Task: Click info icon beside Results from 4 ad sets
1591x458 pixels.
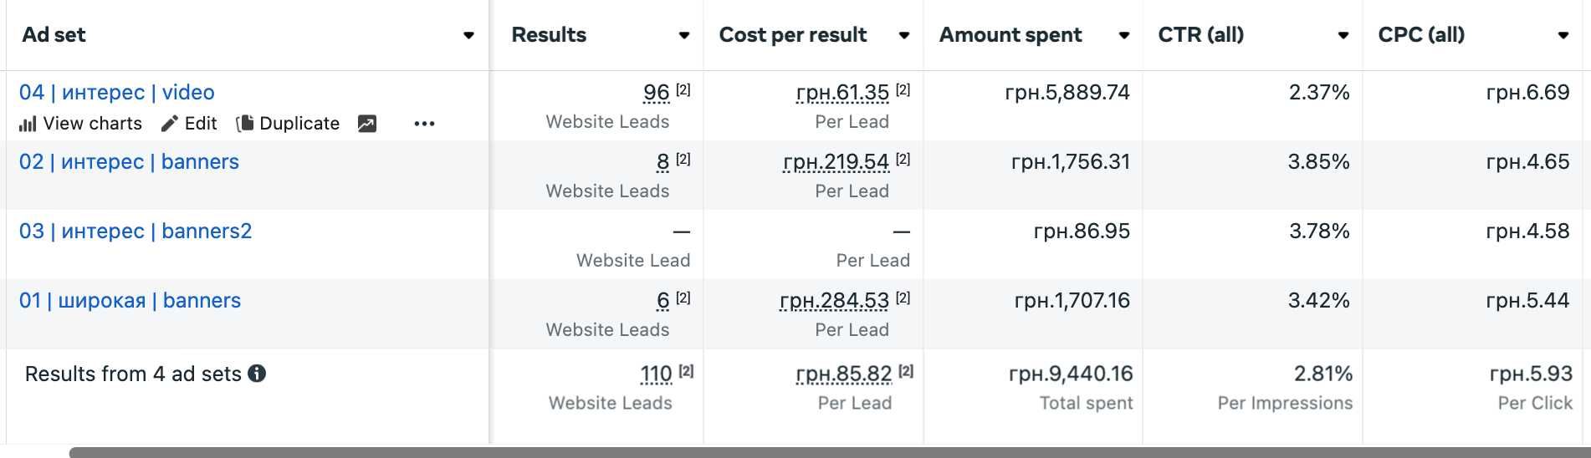Action: [x=258, y=374]
